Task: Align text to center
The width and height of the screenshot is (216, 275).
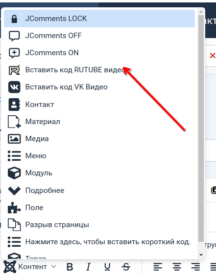Action: click(x=177, y=267)
